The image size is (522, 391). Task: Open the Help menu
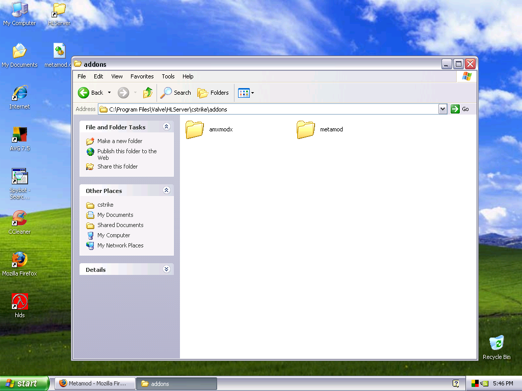[188, 76]
